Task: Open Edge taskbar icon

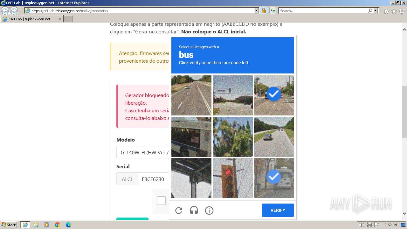Action: [x=68, y=225]
